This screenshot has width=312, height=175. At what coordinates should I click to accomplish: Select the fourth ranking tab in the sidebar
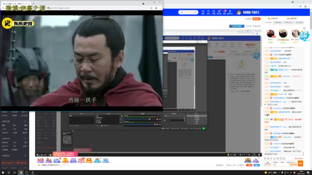[x=299, y=23]
